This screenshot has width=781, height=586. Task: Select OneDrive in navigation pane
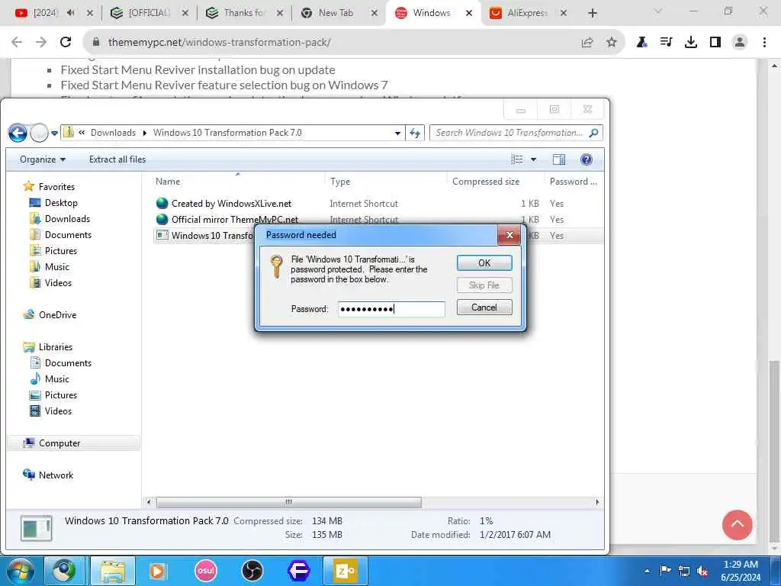[57, 315]
